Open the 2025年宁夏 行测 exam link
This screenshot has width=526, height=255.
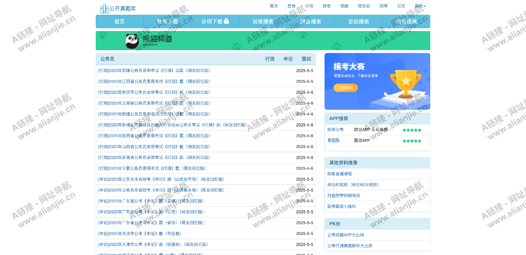[152, 168]
